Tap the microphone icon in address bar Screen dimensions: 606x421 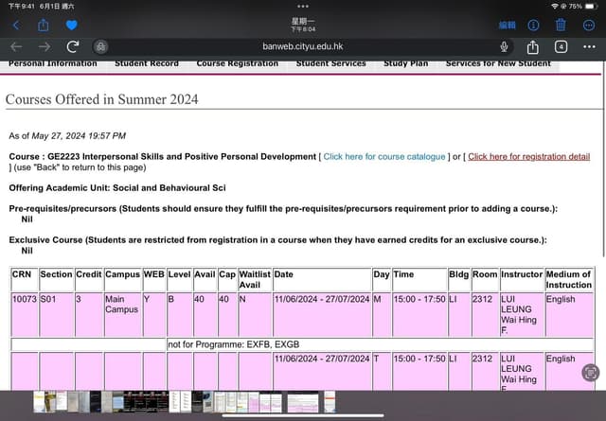[504, 46]
